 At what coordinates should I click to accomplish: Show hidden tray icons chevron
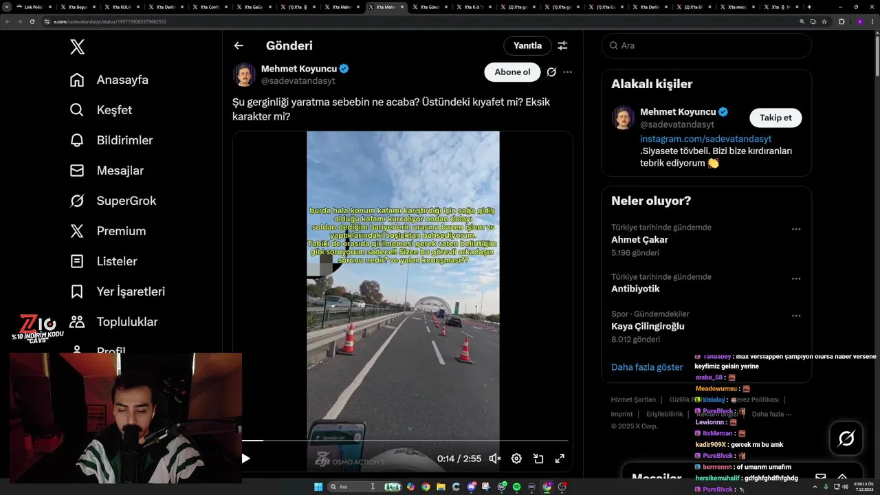coord(814,487)
